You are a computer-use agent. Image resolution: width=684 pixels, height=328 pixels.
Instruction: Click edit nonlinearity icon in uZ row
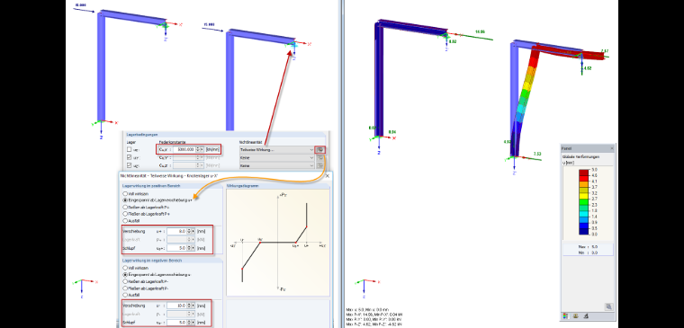(319, 165)
